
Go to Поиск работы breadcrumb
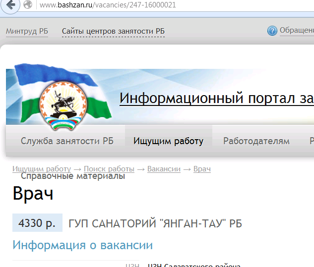[x=109, y=169]
